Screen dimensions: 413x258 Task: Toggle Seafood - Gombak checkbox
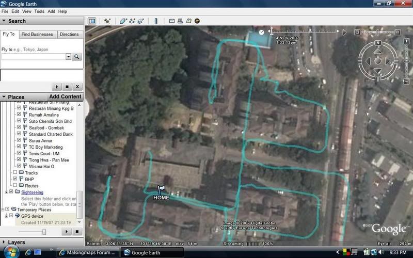(19, 127)
